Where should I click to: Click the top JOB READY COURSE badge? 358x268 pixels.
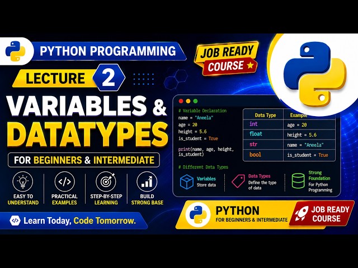click(x=227, y=58)
